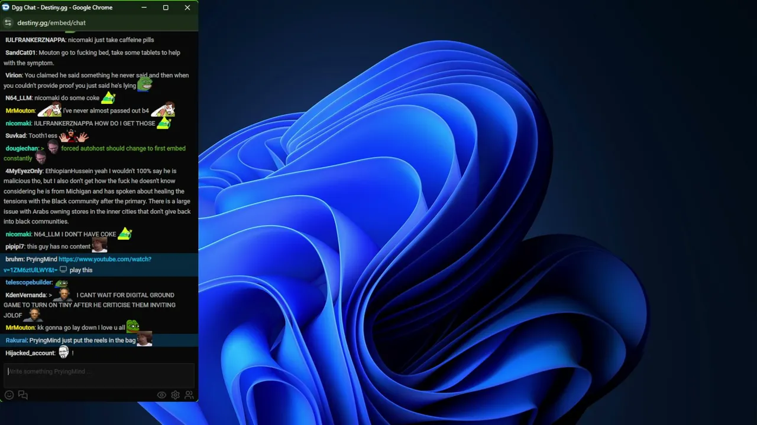Screen dimensions: 757x425
Task: Click PryingMind mention in Rakurai's message
Action: (44, 340)
